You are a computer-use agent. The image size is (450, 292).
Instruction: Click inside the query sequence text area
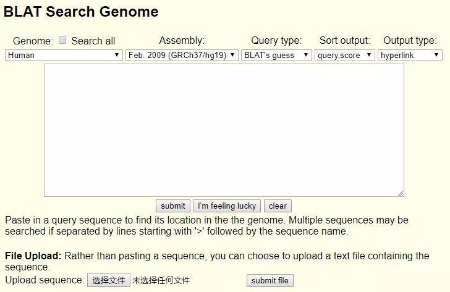click(x=224, y=130)
